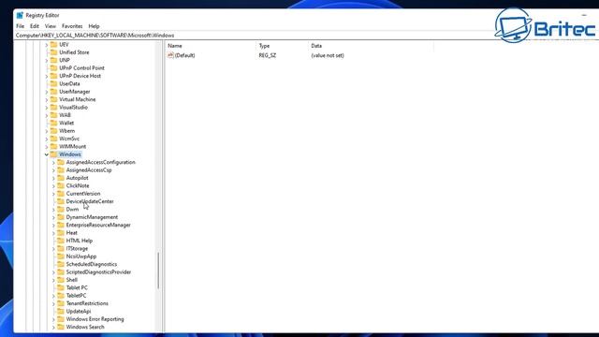Image resolution: width=599 pixels, height=337 pixels.
Task: Select the TabletPC key name
Action: pyautogui.click(x=76, y=296)
